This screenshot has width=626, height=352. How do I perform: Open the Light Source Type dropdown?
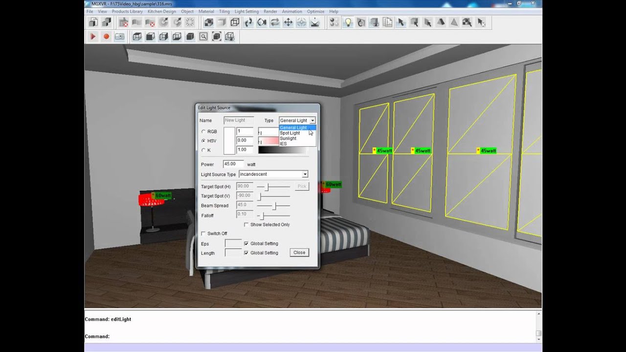tap(305, 174)
